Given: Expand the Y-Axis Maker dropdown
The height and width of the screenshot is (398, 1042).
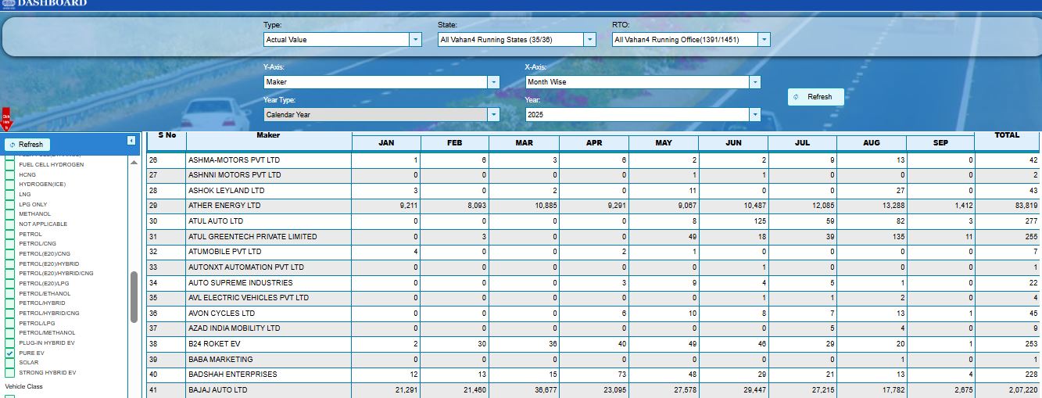Looking at the screenshot, I should pyautogui.click(x=493, y=82).
